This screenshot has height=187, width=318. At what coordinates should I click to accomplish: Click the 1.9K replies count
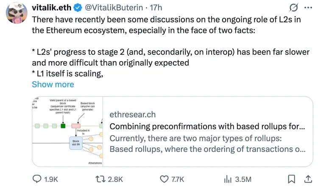tap(52, 179)
